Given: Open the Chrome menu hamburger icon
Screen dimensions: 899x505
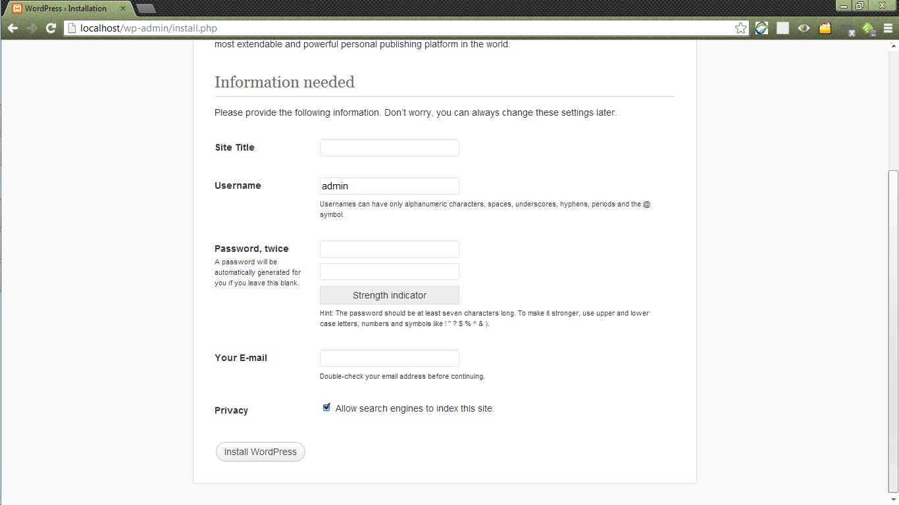Looking at the screenshot, I should tap(888, 28).
